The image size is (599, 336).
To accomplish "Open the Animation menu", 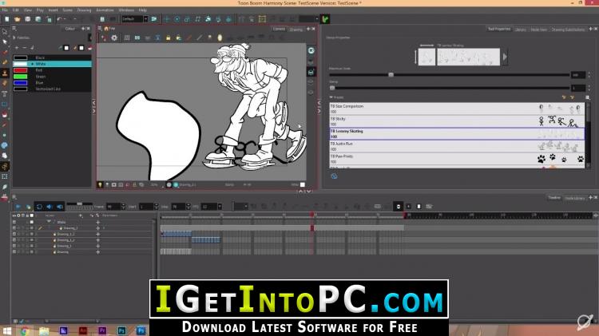I will (105, 10).
